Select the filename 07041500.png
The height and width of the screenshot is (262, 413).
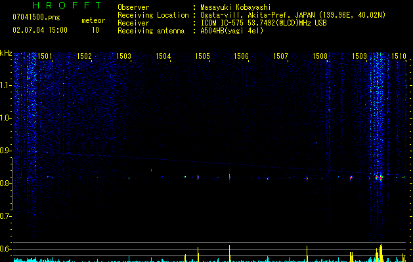coord(36,18)
